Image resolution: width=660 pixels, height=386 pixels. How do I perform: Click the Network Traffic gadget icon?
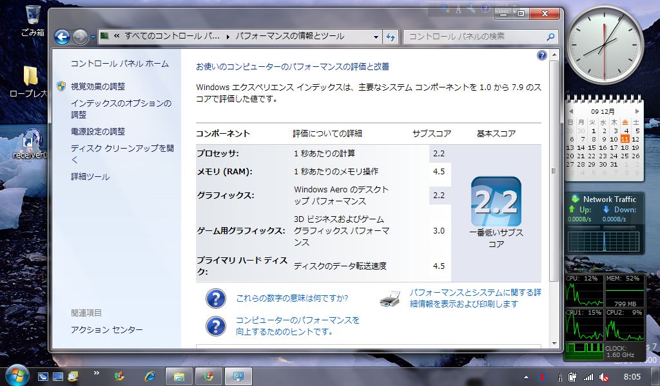pos(575,199)
